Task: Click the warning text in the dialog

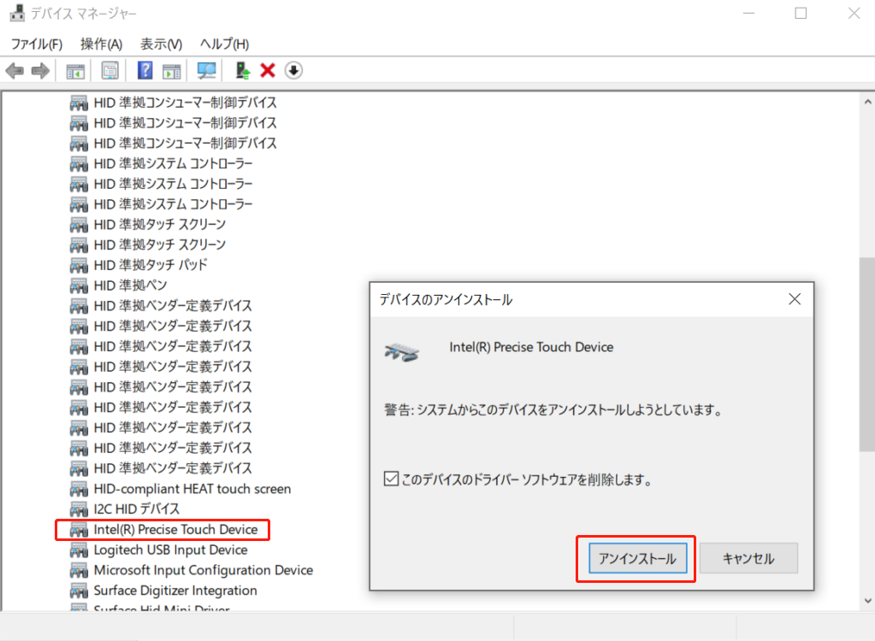Action: (x=553, y=410)
